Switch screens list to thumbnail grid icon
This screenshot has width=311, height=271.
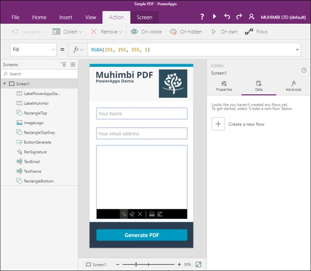click(x=73, y=64)
